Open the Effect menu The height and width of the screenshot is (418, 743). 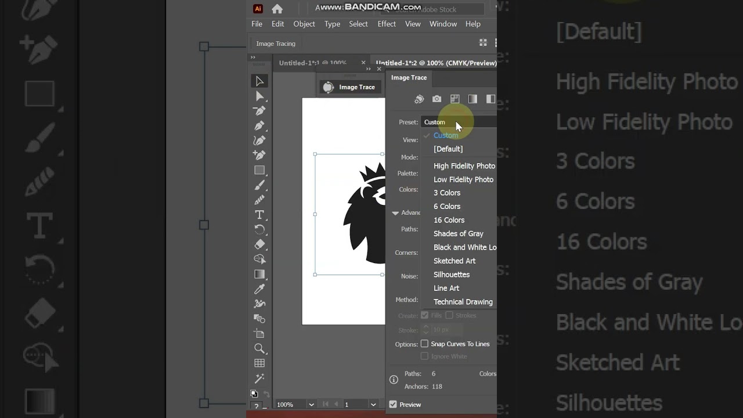[387, 24]
